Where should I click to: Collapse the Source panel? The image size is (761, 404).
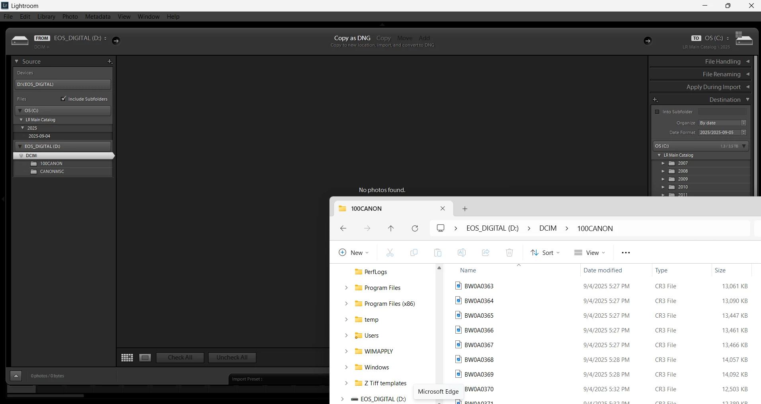coord(17,62)
